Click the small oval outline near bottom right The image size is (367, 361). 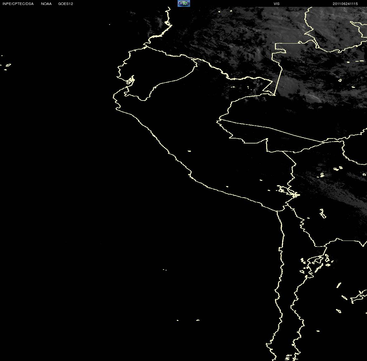(339, 311)
